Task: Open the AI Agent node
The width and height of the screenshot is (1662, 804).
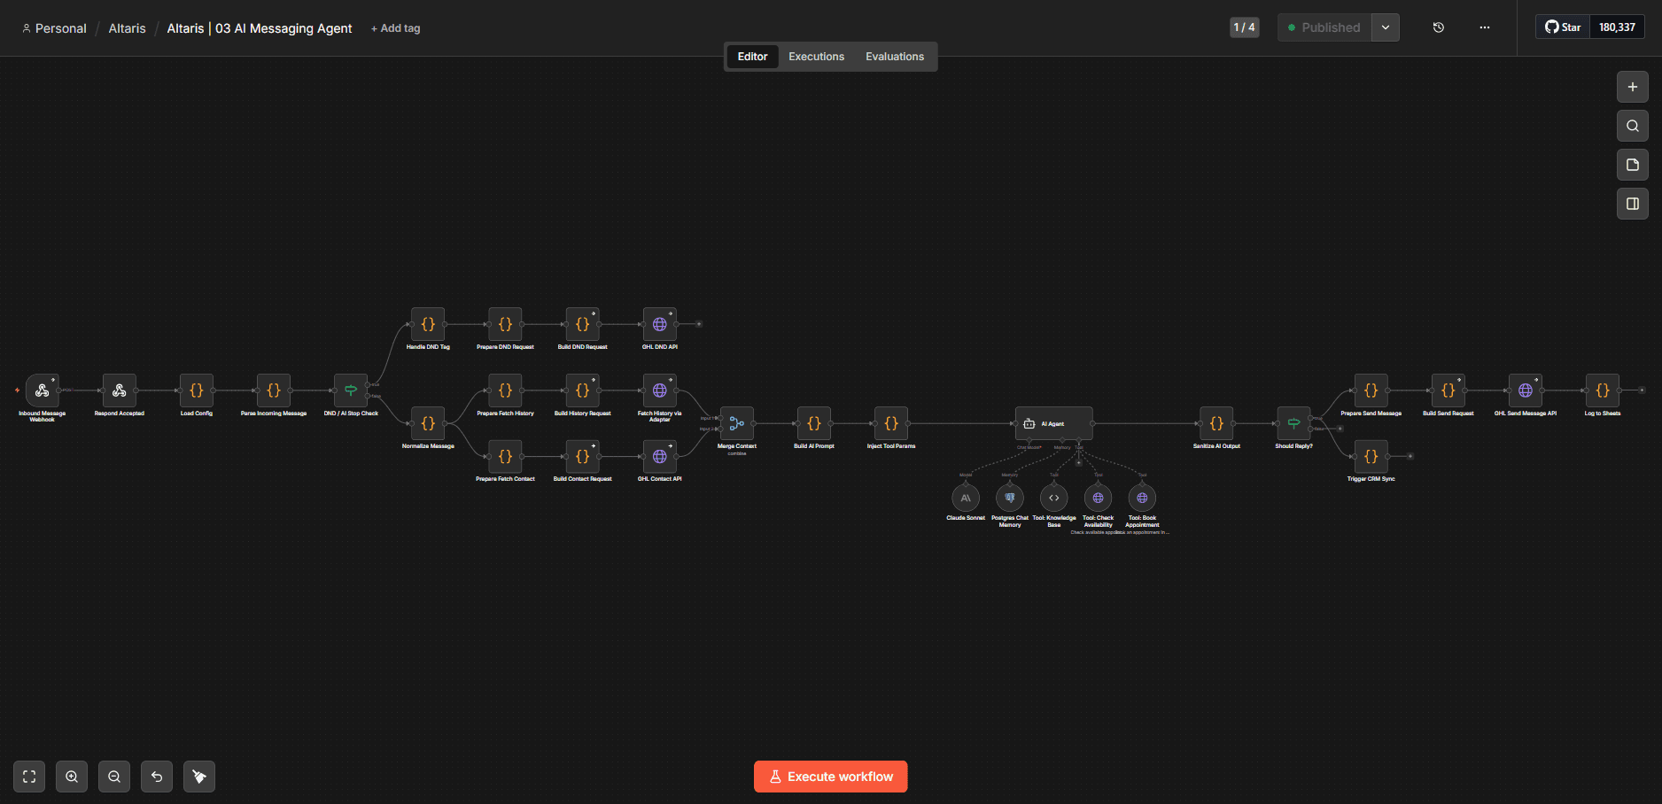Action: click(x=1053, y=423)
